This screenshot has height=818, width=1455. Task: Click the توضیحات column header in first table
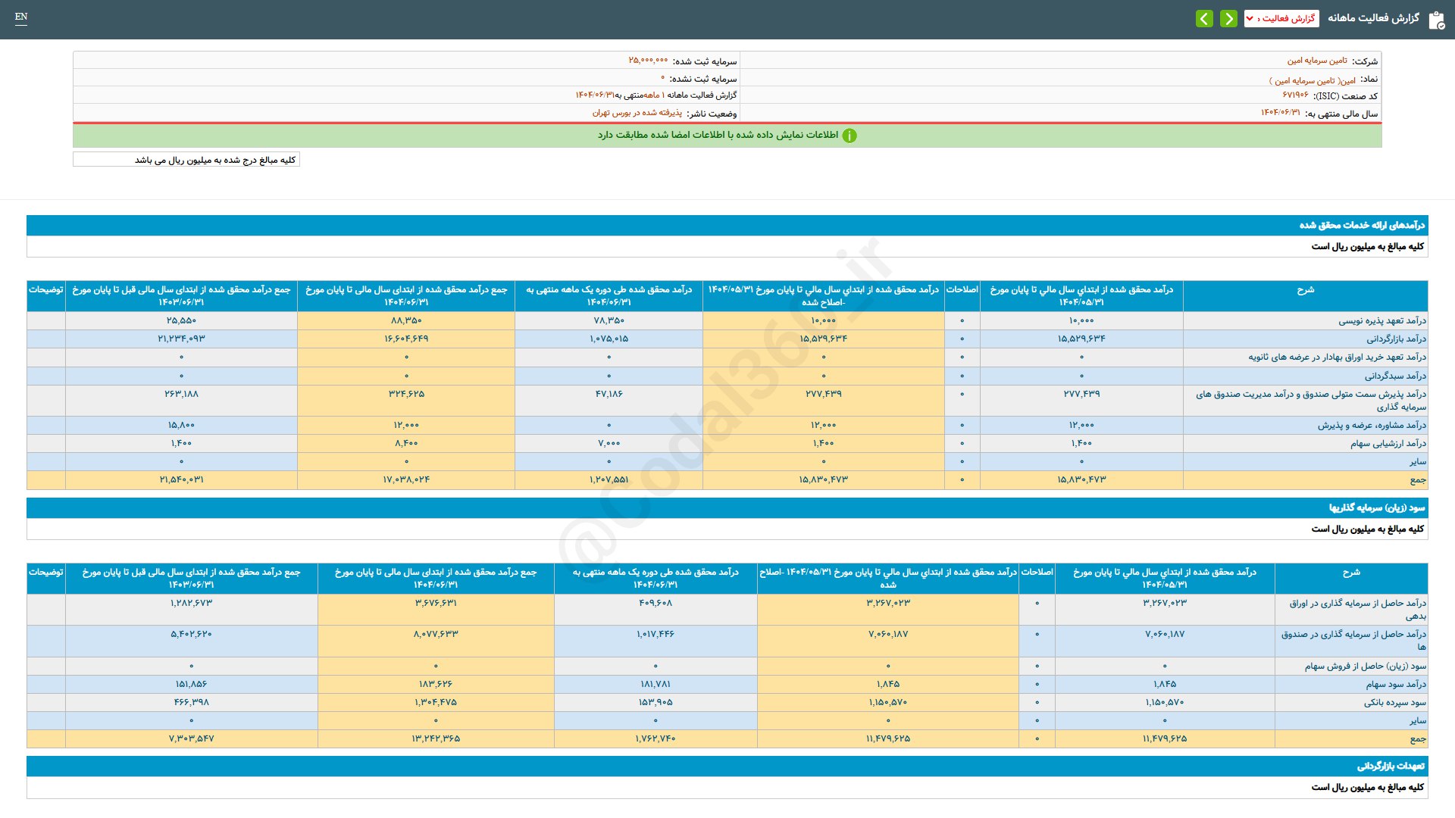(x=46, y=290)
